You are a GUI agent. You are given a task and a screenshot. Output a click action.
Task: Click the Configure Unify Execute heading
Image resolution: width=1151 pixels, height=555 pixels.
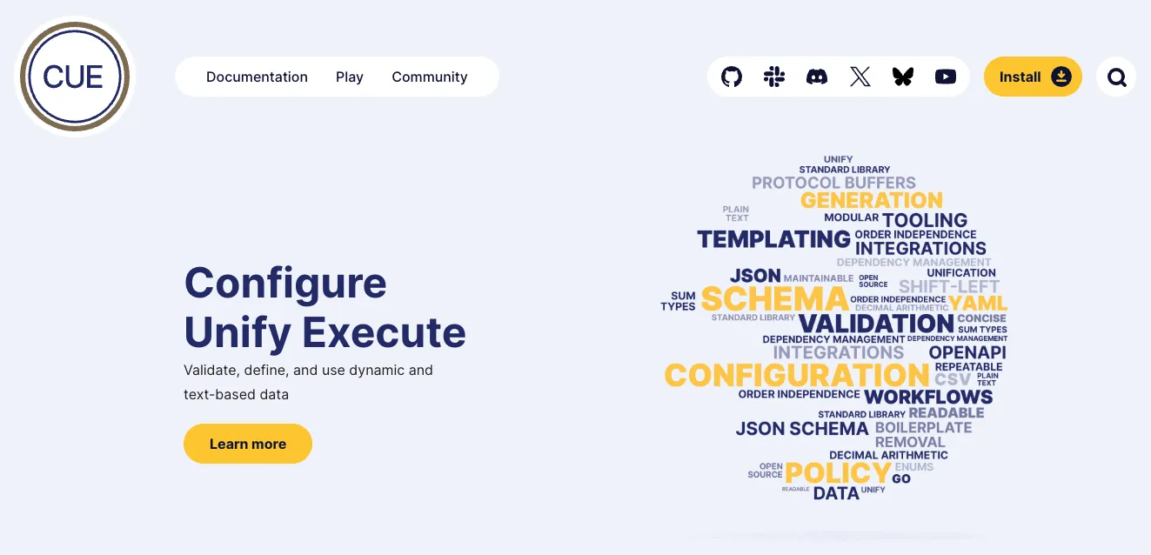click(x=325, y=307)
